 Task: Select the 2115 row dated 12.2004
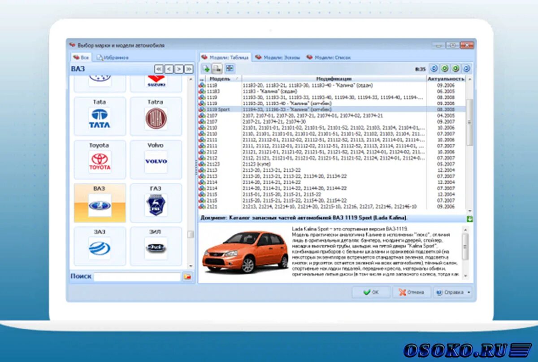(332, 195)
